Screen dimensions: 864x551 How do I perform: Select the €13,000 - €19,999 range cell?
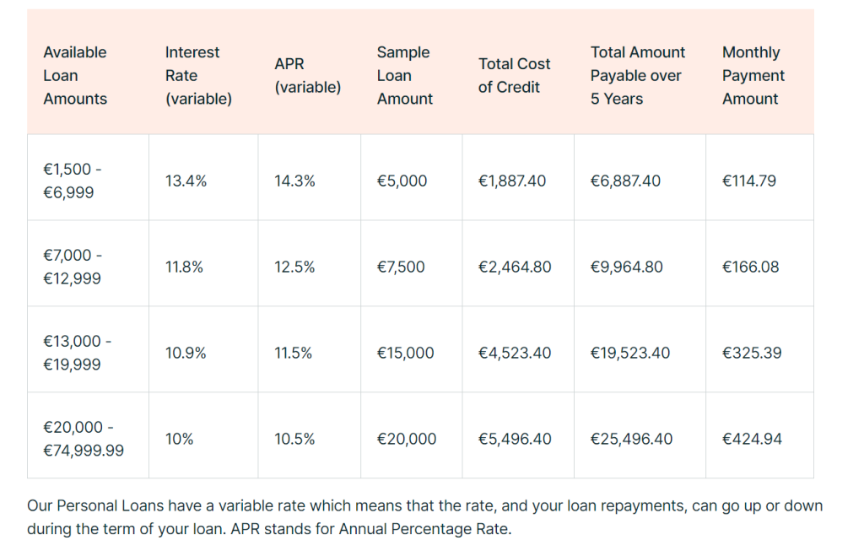point(77,353)
